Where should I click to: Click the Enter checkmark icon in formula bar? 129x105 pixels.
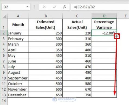click(x=54, y=7)
